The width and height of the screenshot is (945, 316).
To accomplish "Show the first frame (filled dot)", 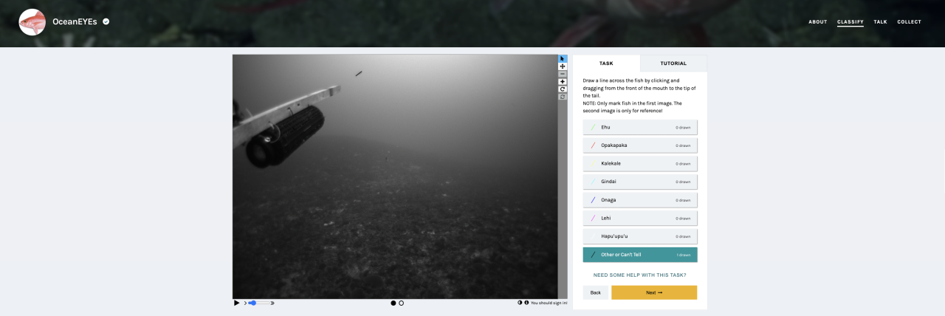I will 394,303.
